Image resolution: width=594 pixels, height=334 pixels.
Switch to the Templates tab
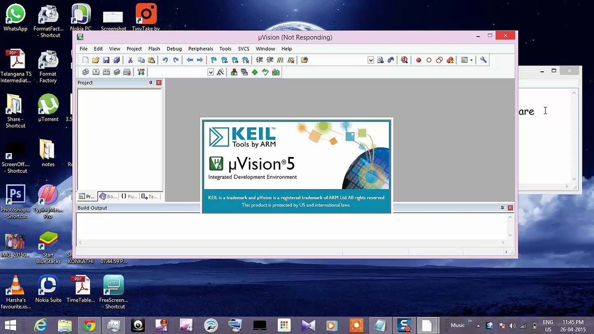[x=149, y=197]
